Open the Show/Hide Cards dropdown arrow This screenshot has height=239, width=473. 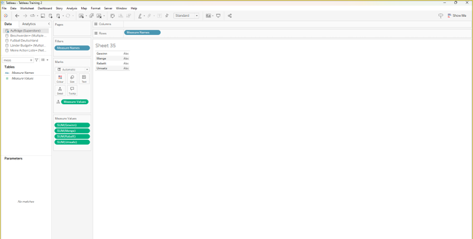[213, 15]
